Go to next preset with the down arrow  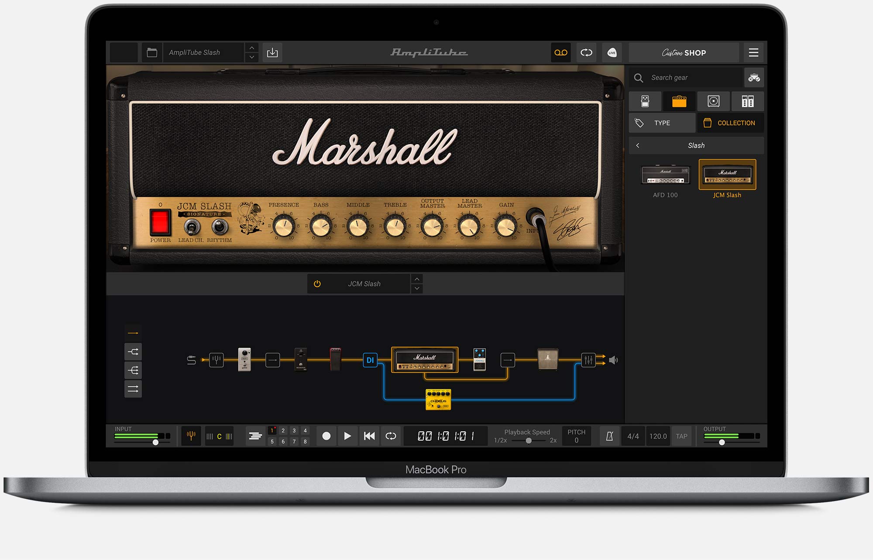[252, 57]
